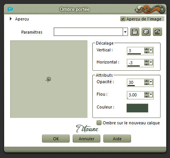Confirm with the OK button
170x158 pixels.
56,139
